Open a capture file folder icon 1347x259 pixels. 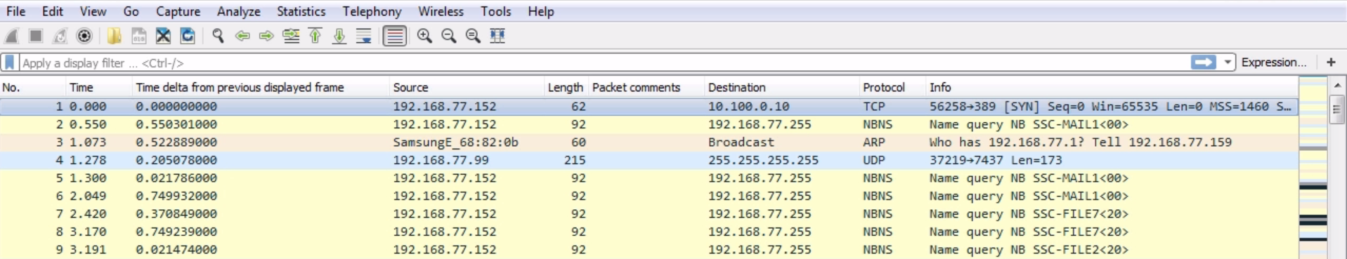114,36
